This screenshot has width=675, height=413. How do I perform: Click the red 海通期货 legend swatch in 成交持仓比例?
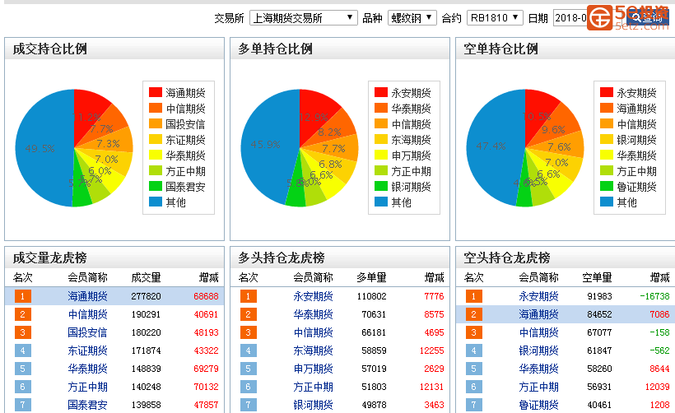pyautogui.click(x=156, y=92)
